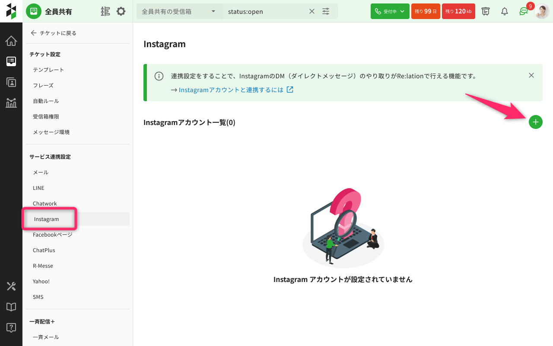Viewport: 553px width, 346px height.
Task: Open the address book icon in sidebar
Action: click(x=11, y=82)
